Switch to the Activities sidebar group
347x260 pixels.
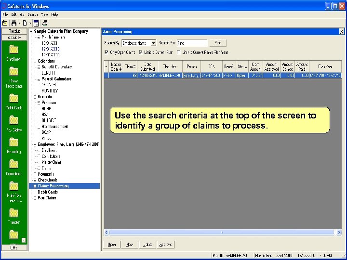pos(14,38)
